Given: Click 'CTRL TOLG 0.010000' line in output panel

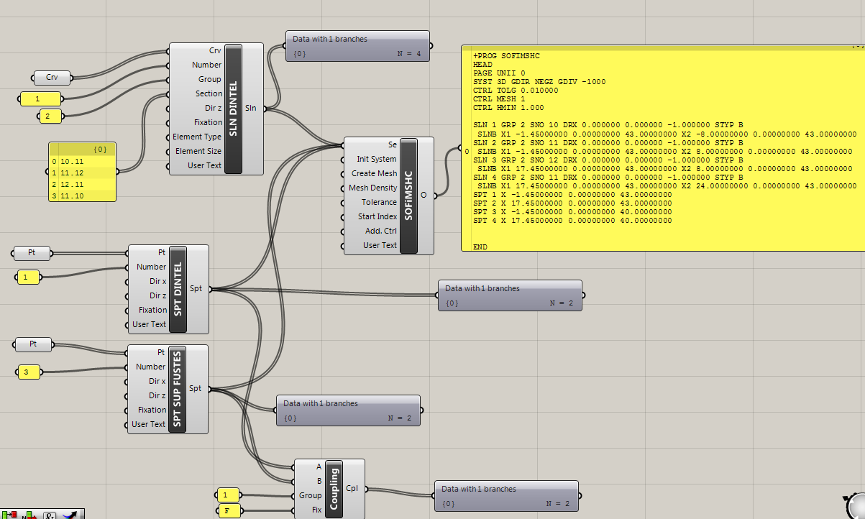Looking at the screenshot, I should (x=516, y=90).
